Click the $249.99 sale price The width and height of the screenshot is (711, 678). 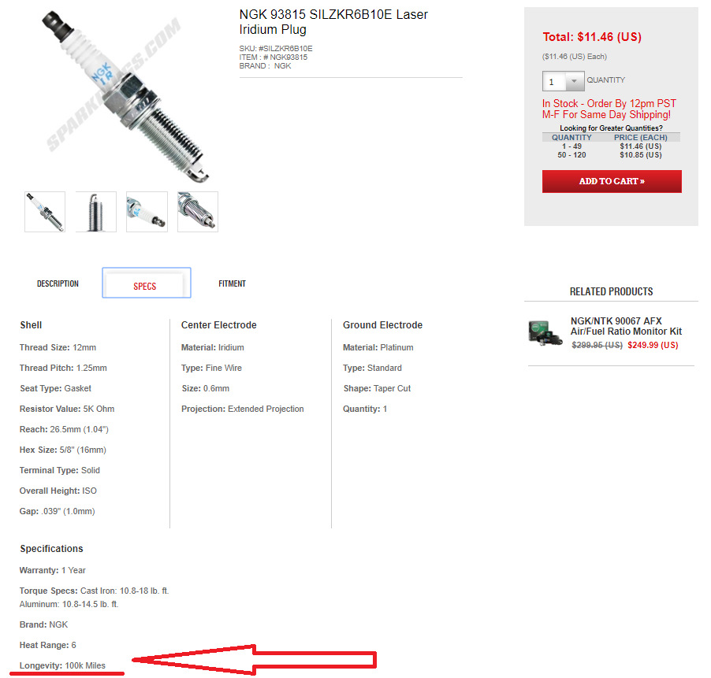[653, 345]
